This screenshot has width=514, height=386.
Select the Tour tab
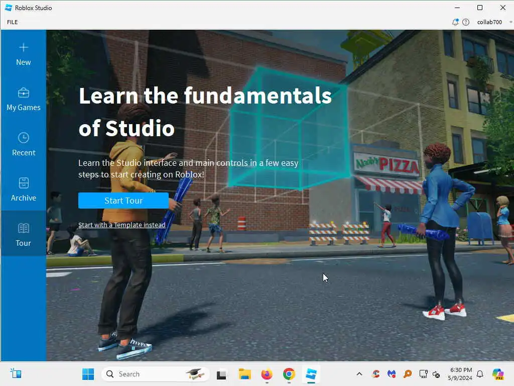pos(23,234)
